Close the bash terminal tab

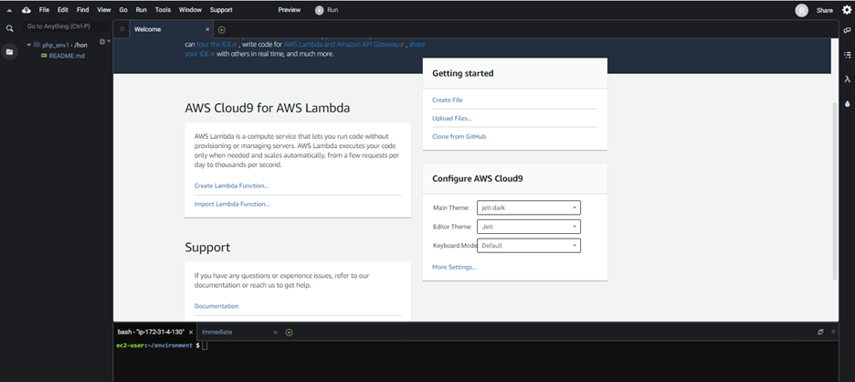coord(191,332)
